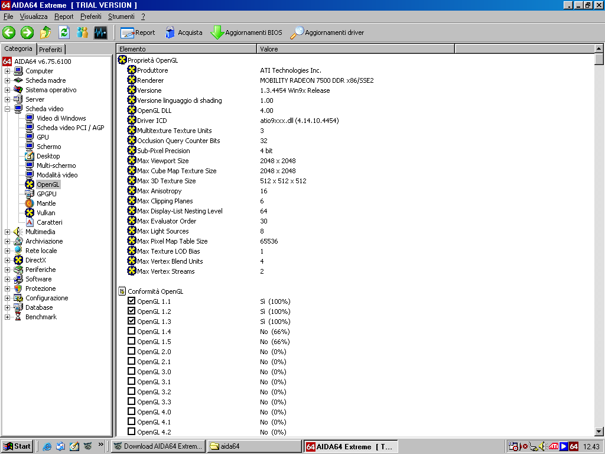This screenshot has width=605, height=454.
Task: Select the Mantle icon in tree
Action: 30,203
